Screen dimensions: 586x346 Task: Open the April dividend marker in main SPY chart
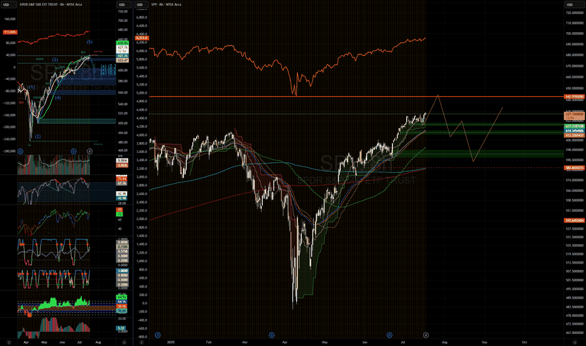(272, 335)
